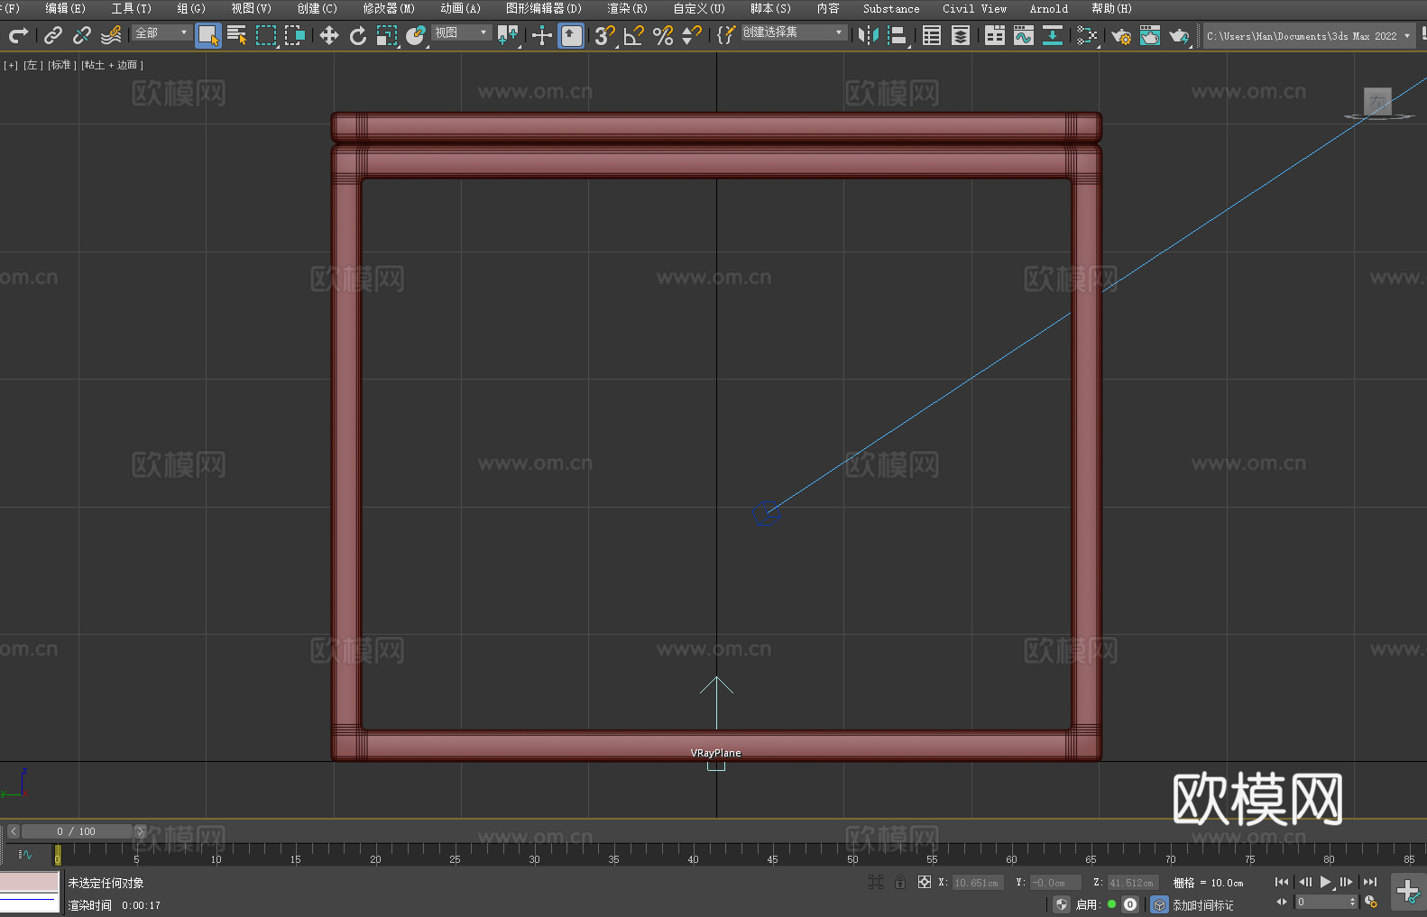Open the selection filter dropdown 全部
The height and width of the screenshot is (917, 1427).
tap(161, 32)
